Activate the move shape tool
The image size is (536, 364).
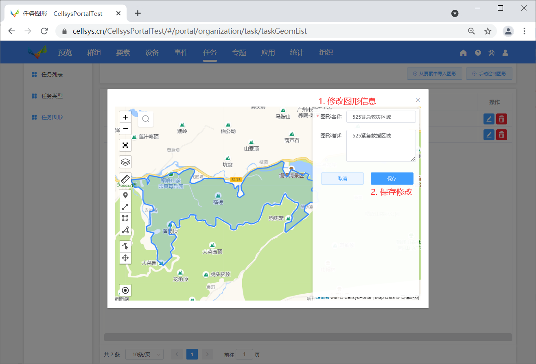point(125,258)
